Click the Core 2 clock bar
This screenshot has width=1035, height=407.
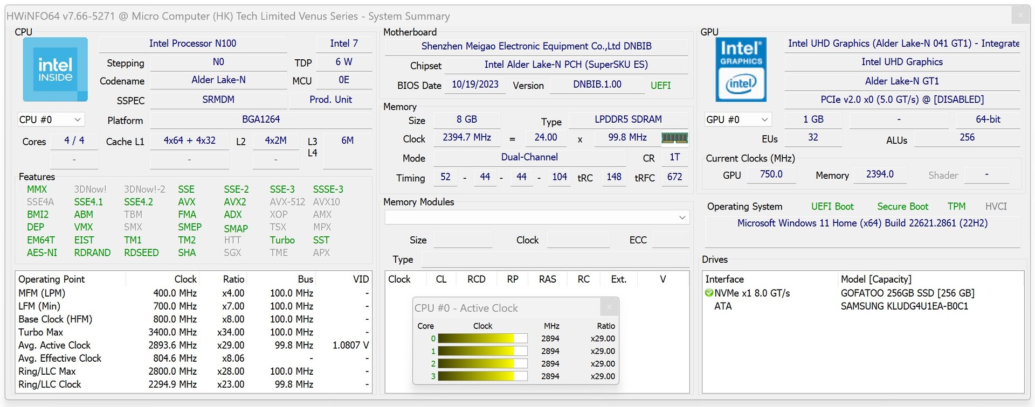[482, 364]
